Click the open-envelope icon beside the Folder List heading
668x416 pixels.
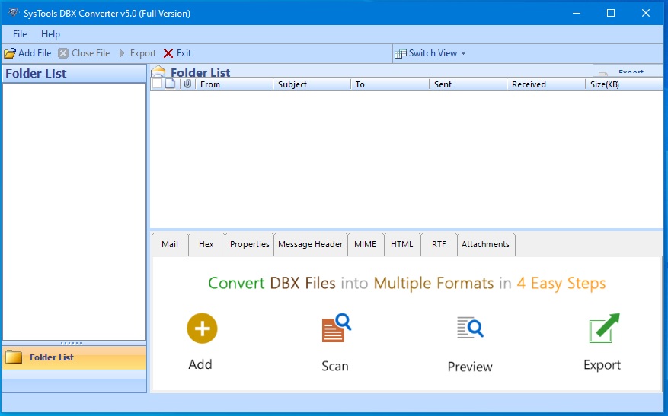pos(158,71)
